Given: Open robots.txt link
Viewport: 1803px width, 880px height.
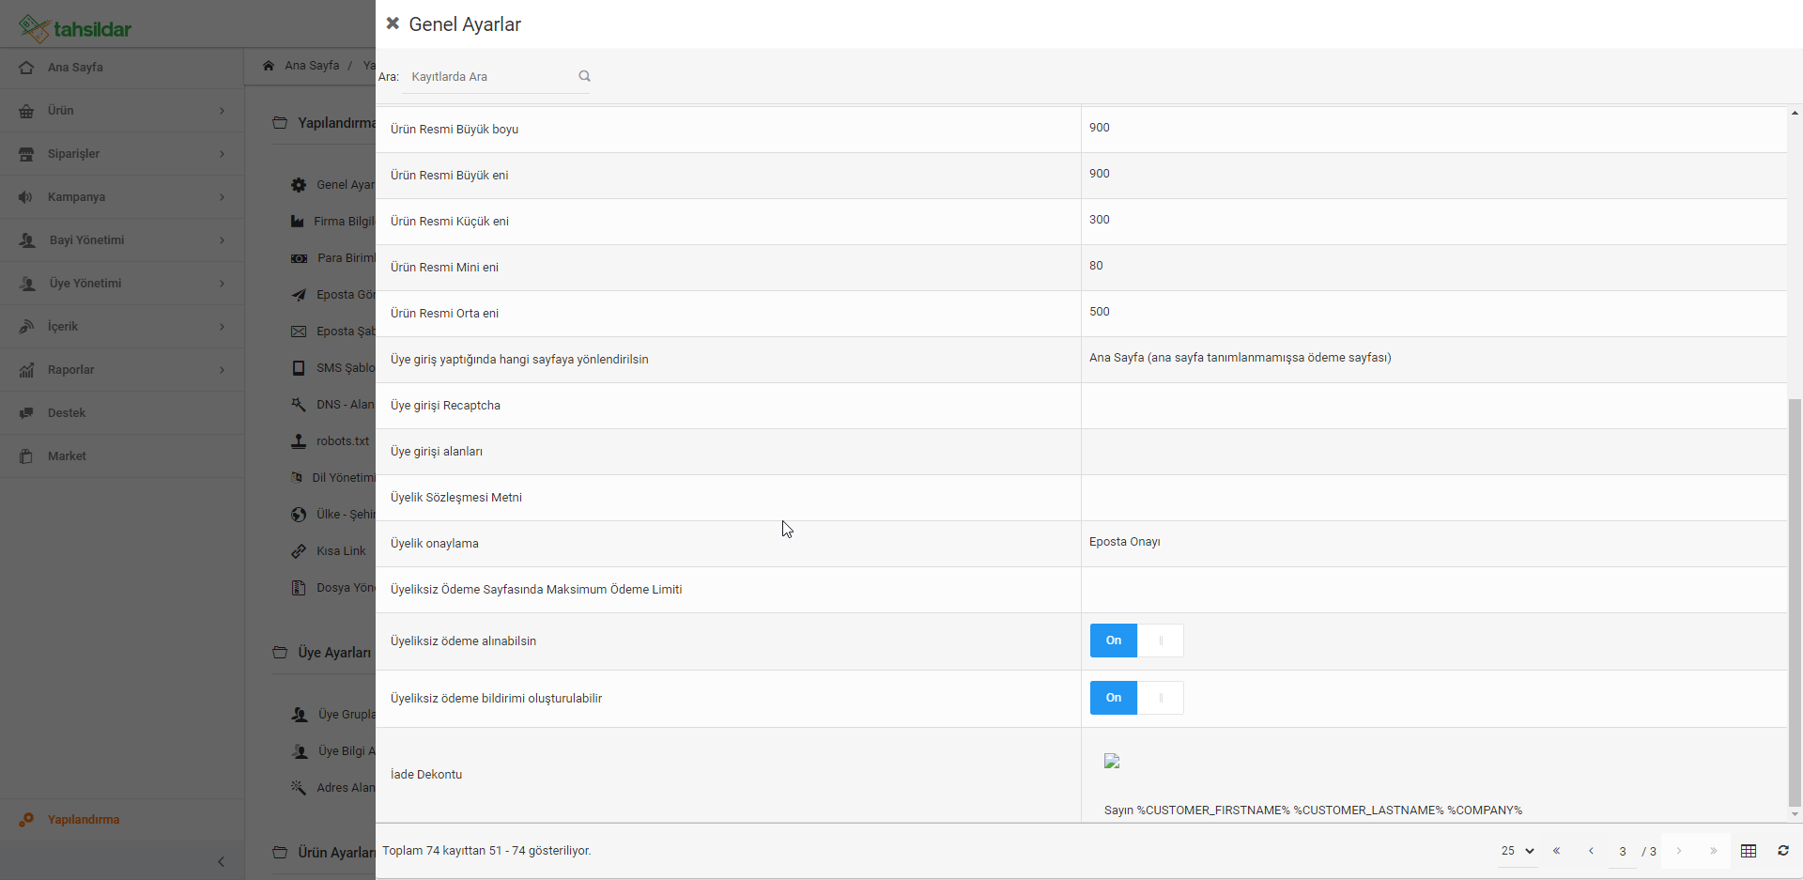Looking at the screenshot, I should click(x=342, y=441).
